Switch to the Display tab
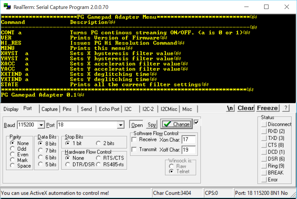This screenshot has width=297, height=199. coord(11,109)
